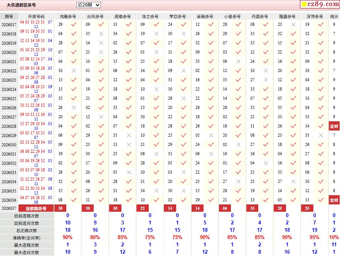This screenshot has height=256, width=340.
Task: Click the cross mark for 丹霞杀号 in row 2026022
Action: 266,70
